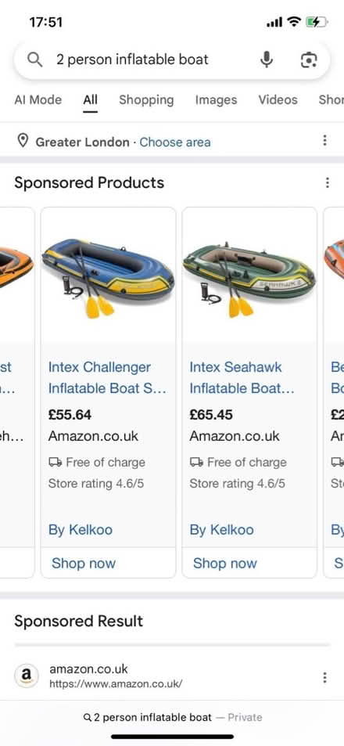Click the Choose area link
Image resolution: width=344 pixels, height=746 pixels.
[175, 142]
